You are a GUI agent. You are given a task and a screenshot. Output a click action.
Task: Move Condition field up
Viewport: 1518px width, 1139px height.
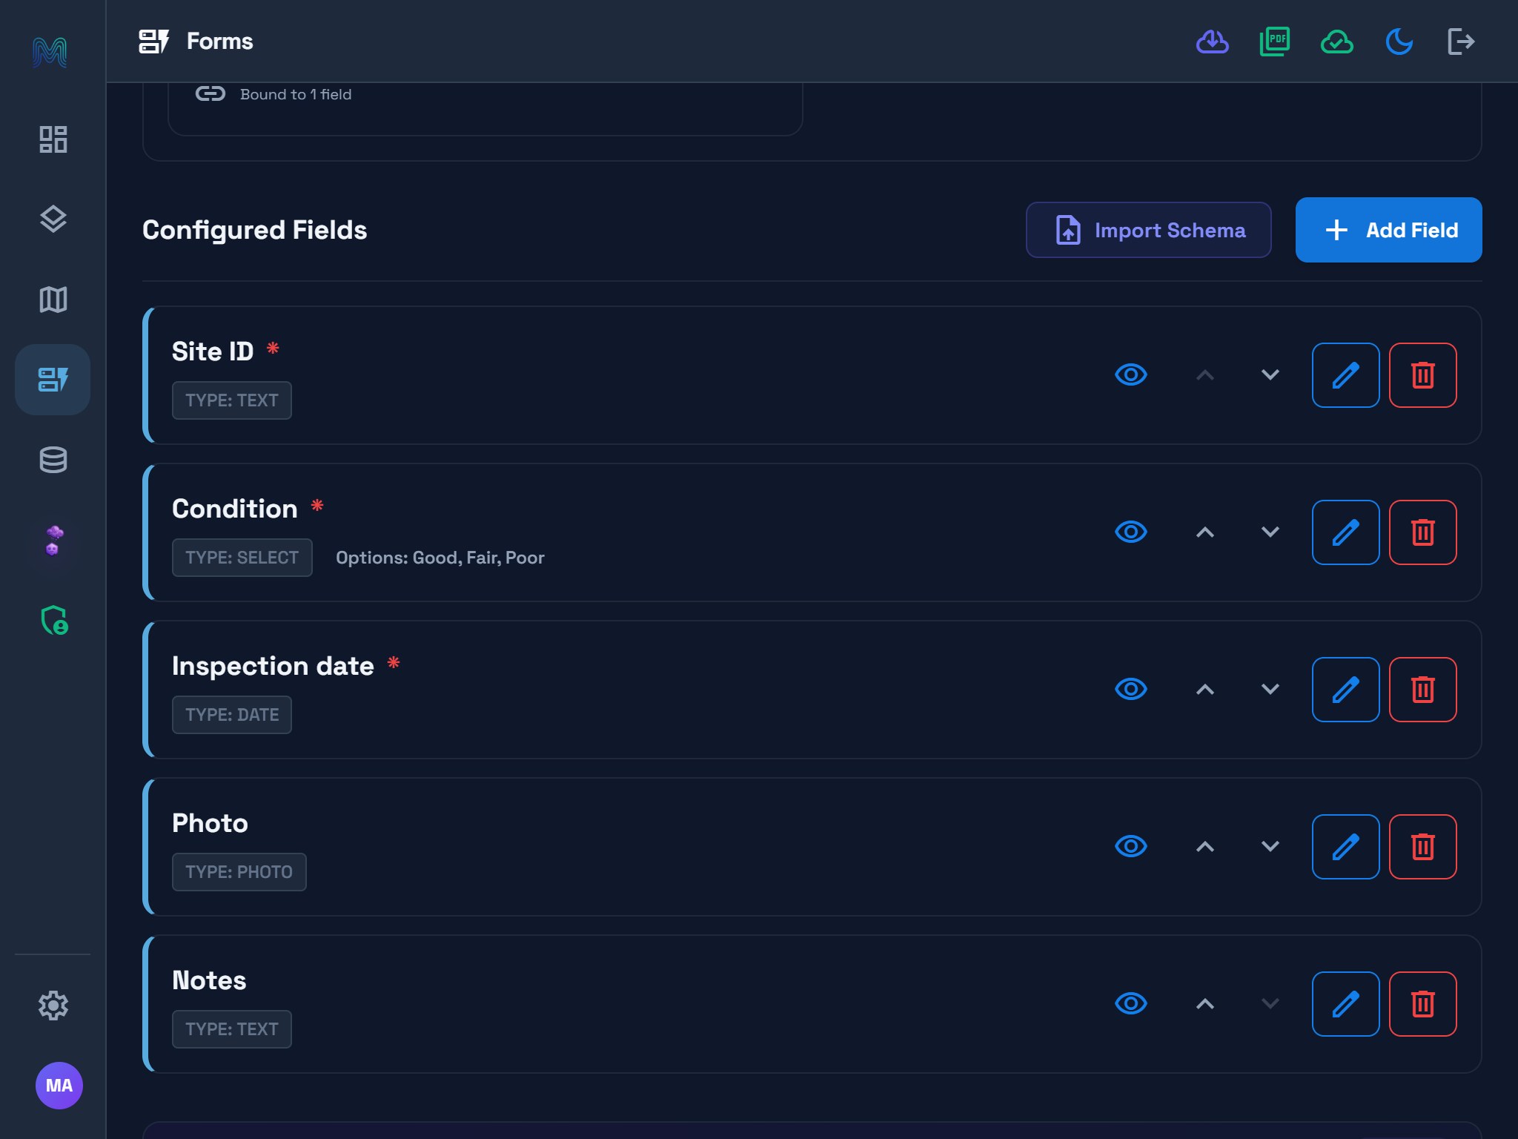point(1205,532)
